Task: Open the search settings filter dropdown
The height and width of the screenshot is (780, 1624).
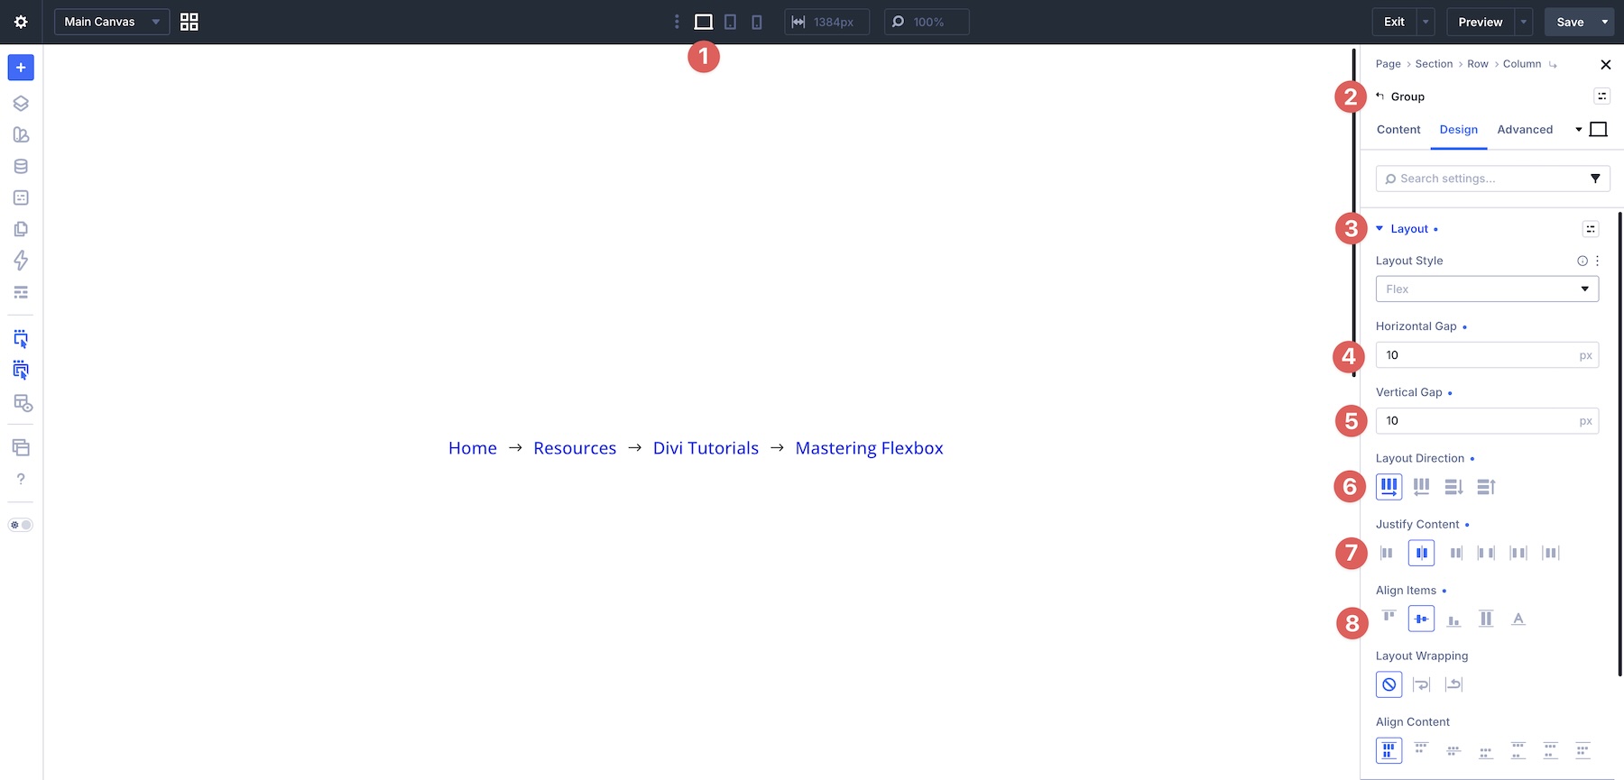Action: coord(1595,179)
